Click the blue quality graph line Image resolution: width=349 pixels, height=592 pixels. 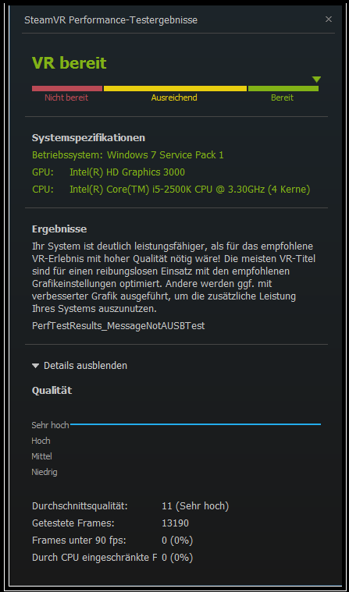195,424
